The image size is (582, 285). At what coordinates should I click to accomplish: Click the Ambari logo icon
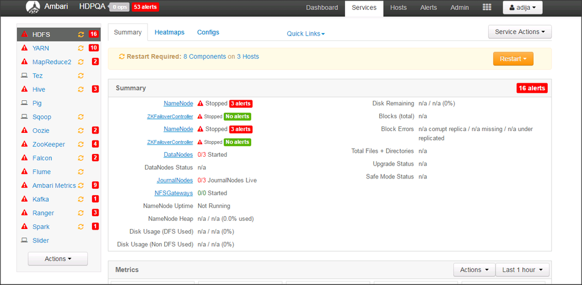(33, 7)
